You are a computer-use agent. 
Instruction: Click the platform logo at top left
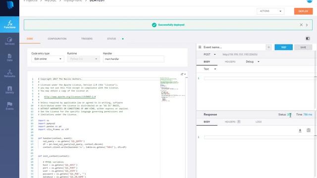pos(9,5)
